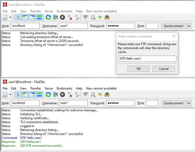
Task: Toggle message log display in the top window
Action: pos(18,18)
